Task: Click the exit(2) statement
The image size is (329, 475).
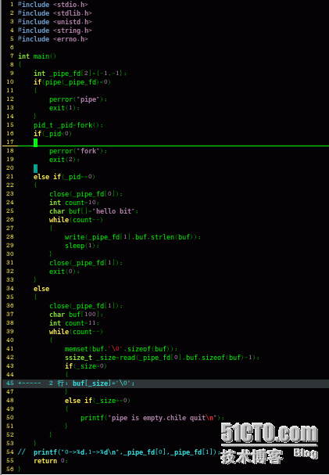Action: 64,160
